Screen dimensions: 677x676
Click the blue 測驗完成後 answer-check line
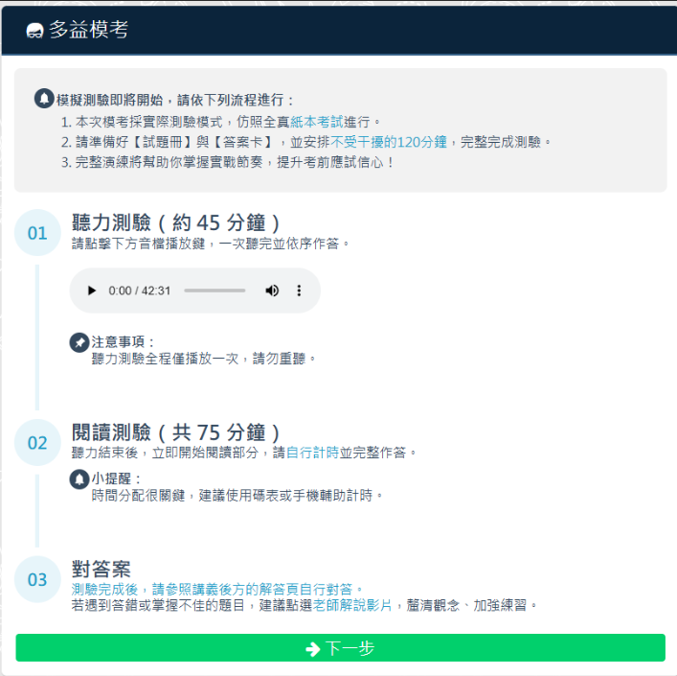(x=217, y=589)
